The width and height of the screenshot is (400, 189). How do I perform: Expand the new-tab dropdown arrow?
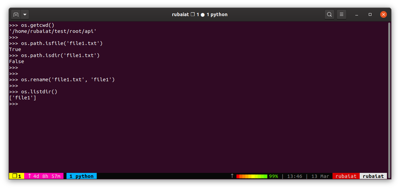(x=25, y=15)
